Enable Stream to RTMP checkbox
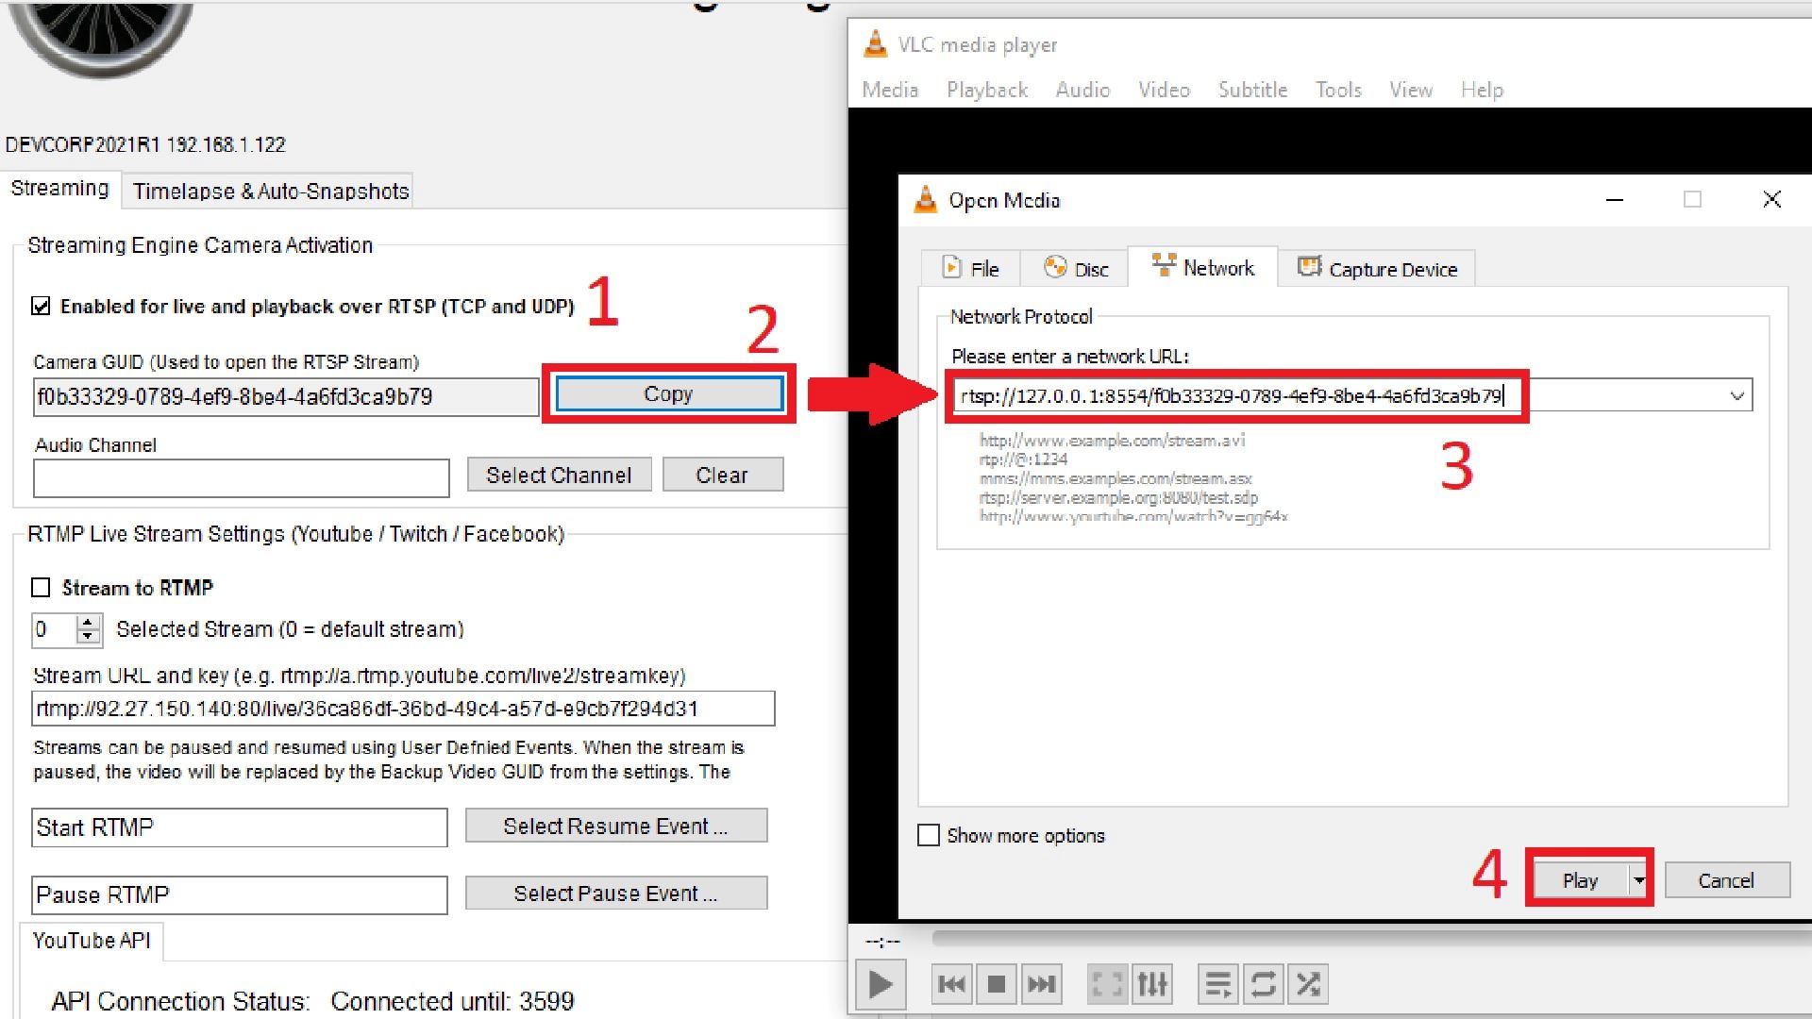The height and width of the screenshot is (1019, 1812). [x=41, y=588]
